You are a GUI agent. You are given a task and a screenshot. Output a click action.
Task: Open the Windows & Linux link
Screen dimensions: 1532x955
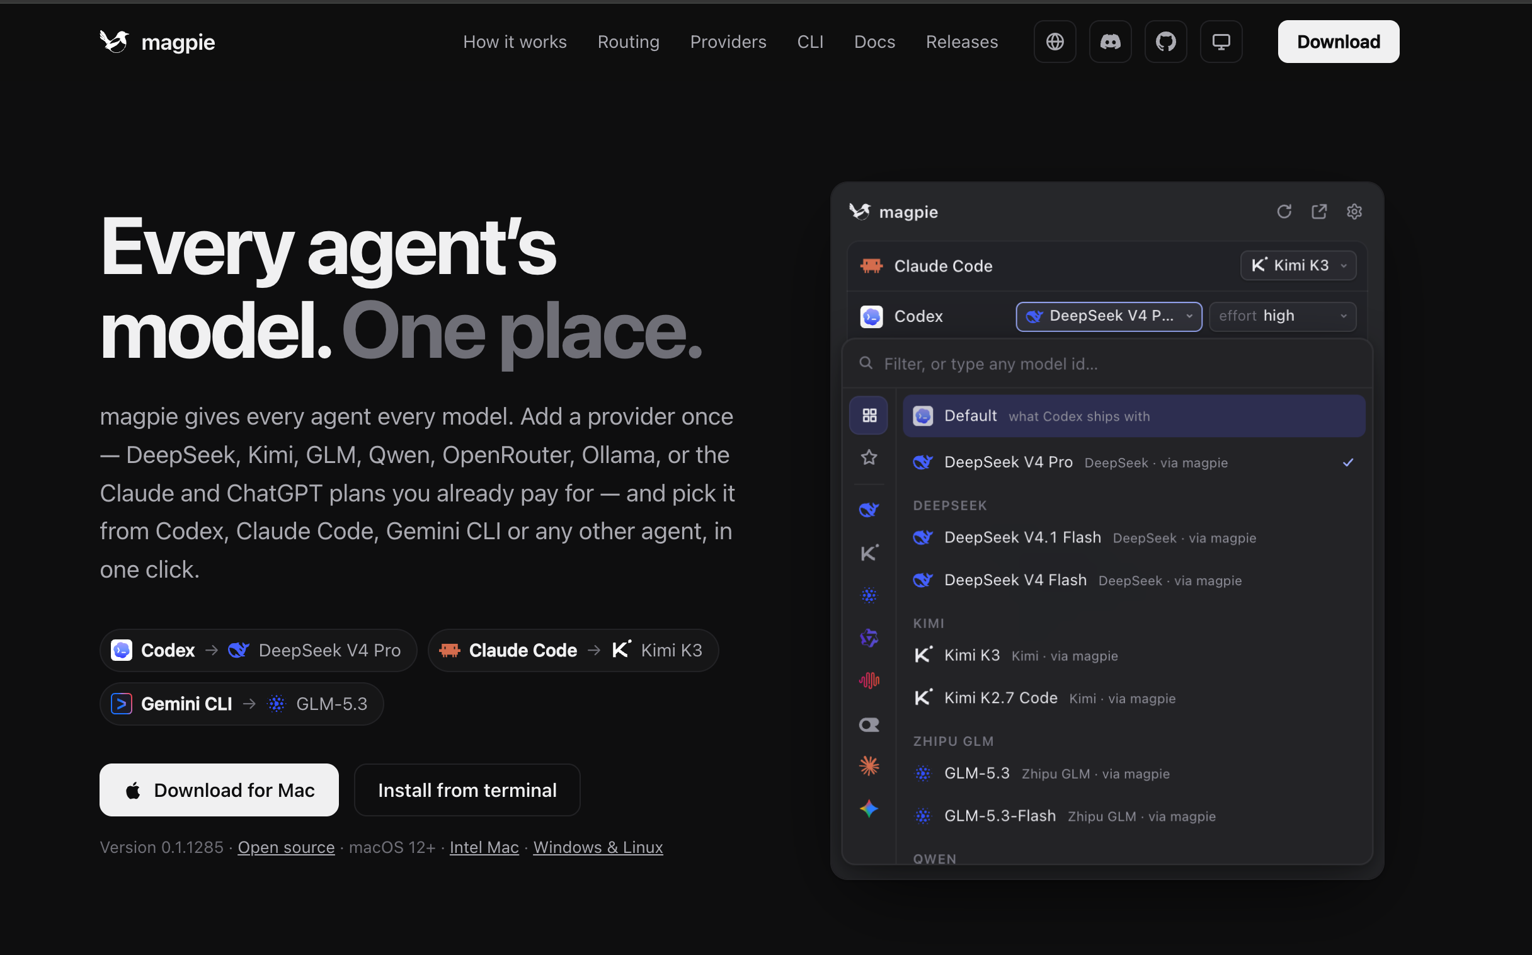click(x=598, y=848)
